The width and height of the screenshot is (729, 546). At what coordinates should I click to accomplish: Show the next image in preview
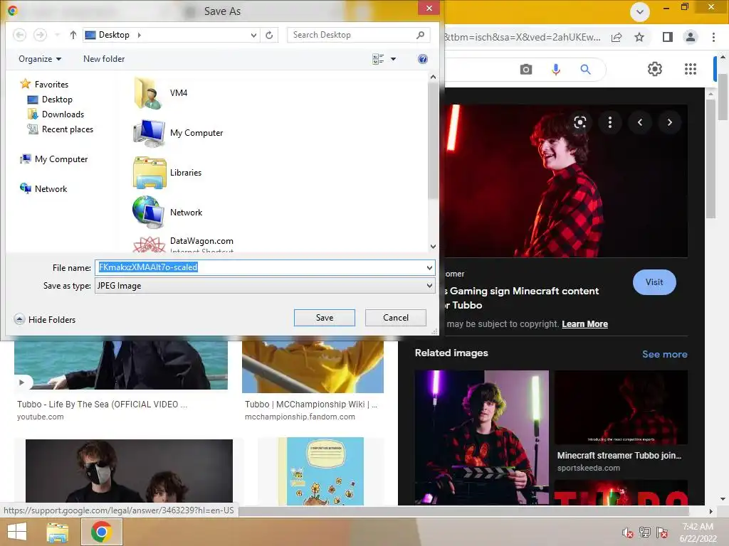[669, 122]
